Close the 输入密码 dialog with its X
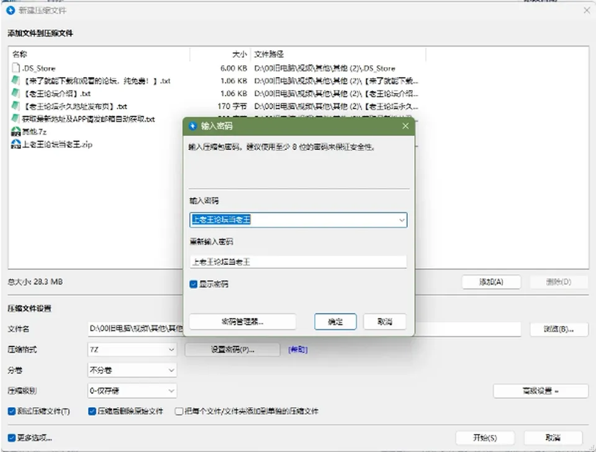This screenshot has height=452, width=596. click(x=405, y=126)
